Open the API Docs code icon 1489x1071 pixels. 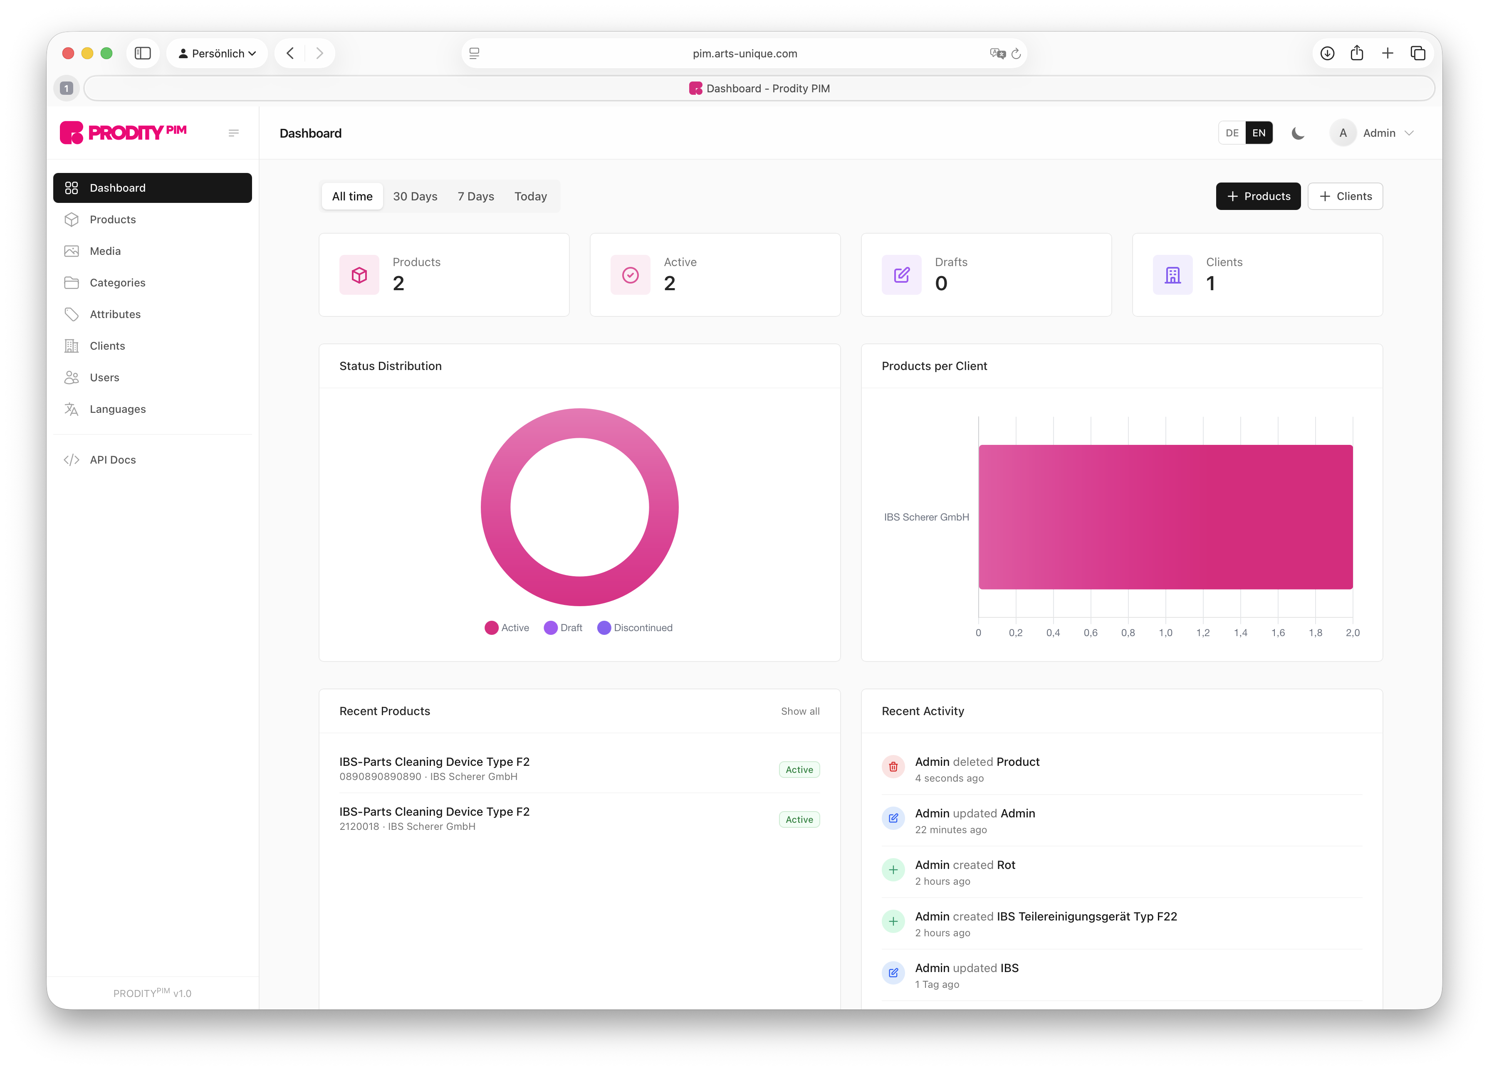(x=72, y=460)
